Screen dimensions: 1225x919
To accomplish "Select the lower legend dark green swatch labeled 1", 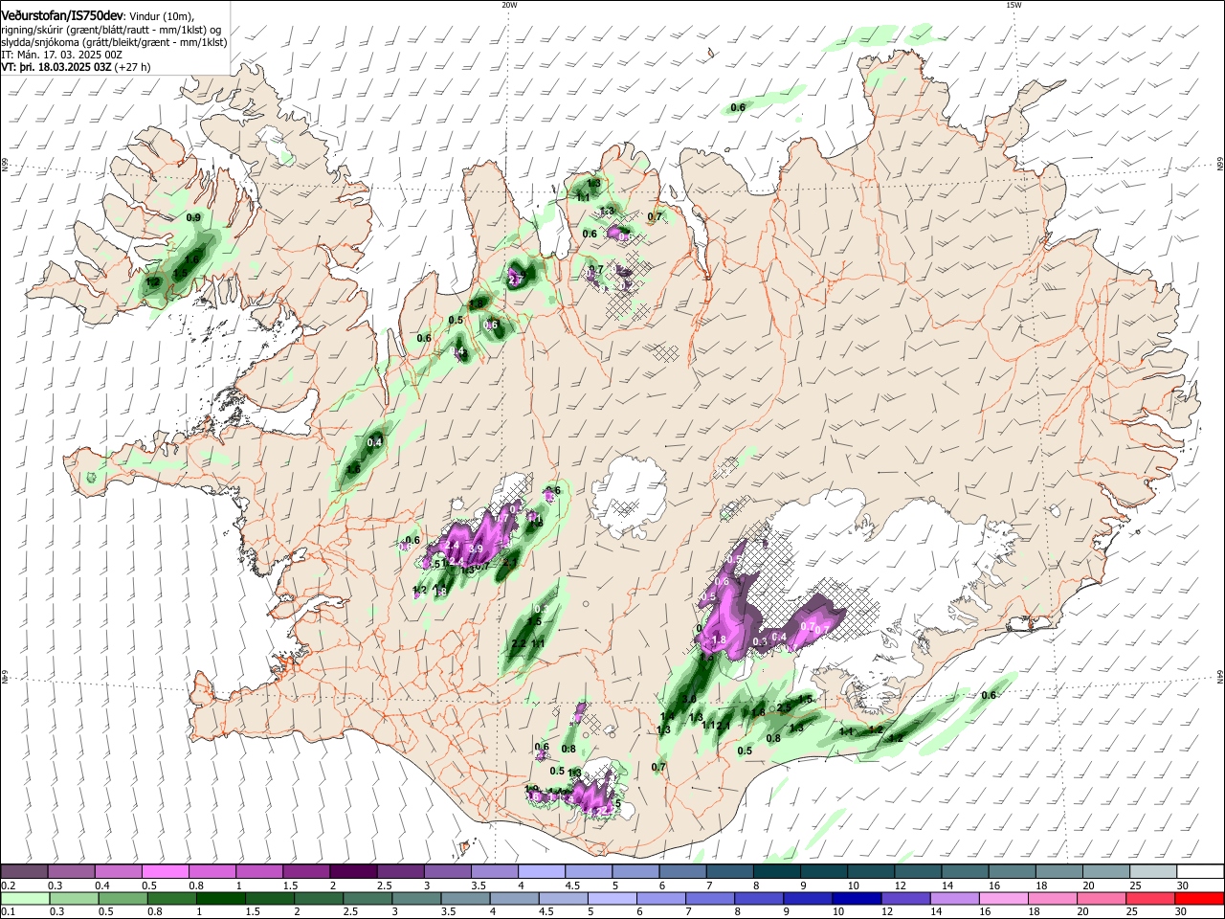I will [219, 898].
